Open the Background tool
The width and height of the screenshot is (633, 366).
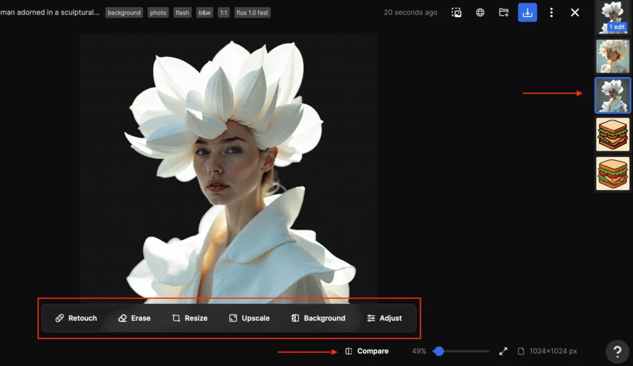point(318,318)
